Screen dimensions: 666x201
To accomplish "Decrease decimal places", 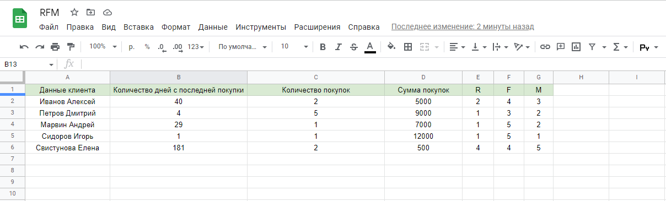I will click(x=162, y=47).
